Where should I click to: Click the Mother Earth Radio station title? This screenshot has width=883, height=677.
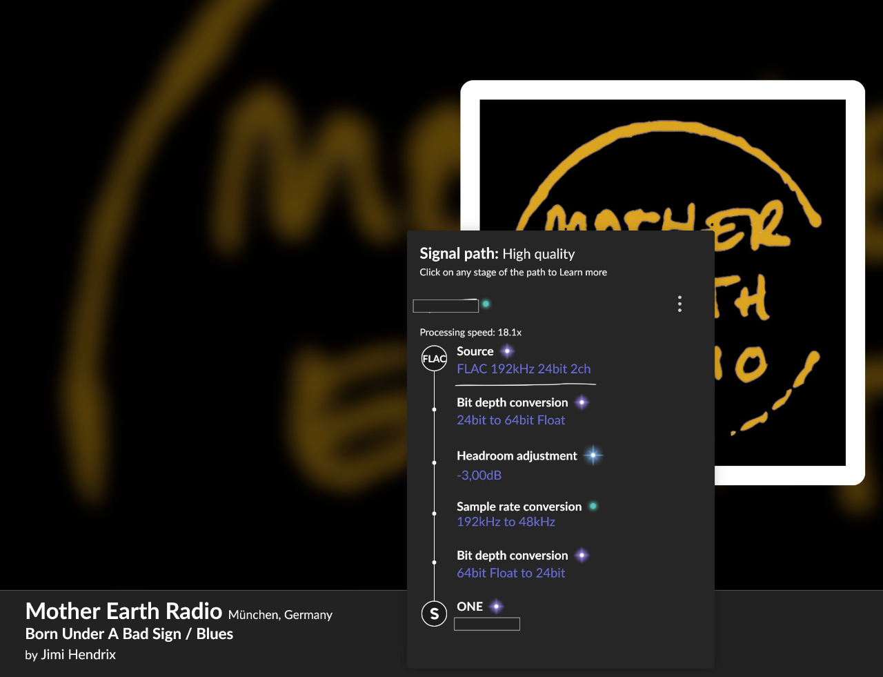tap(123, 611)
